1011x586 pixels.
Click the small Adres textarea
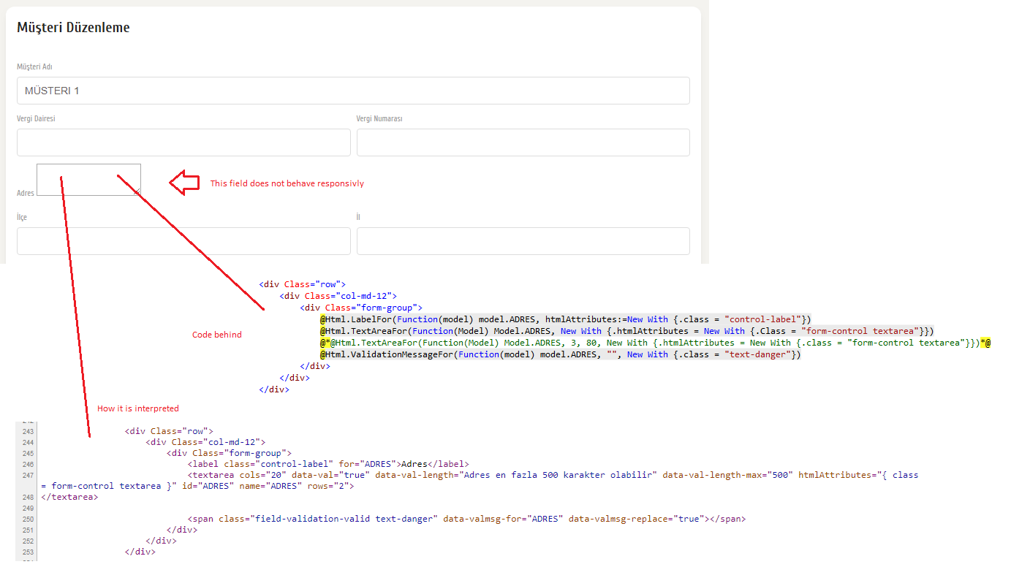point(88,179)
